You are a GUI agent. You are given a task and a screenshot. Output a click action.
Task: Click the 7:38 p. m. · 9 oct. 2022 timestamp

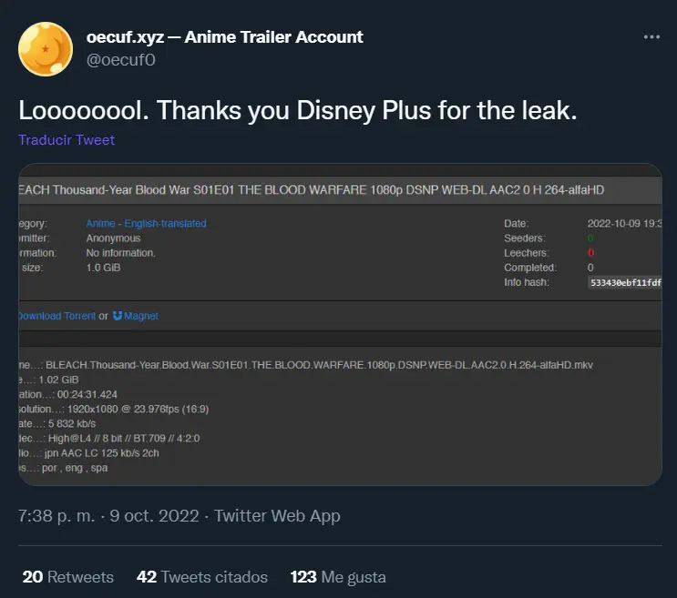[108, 516]
